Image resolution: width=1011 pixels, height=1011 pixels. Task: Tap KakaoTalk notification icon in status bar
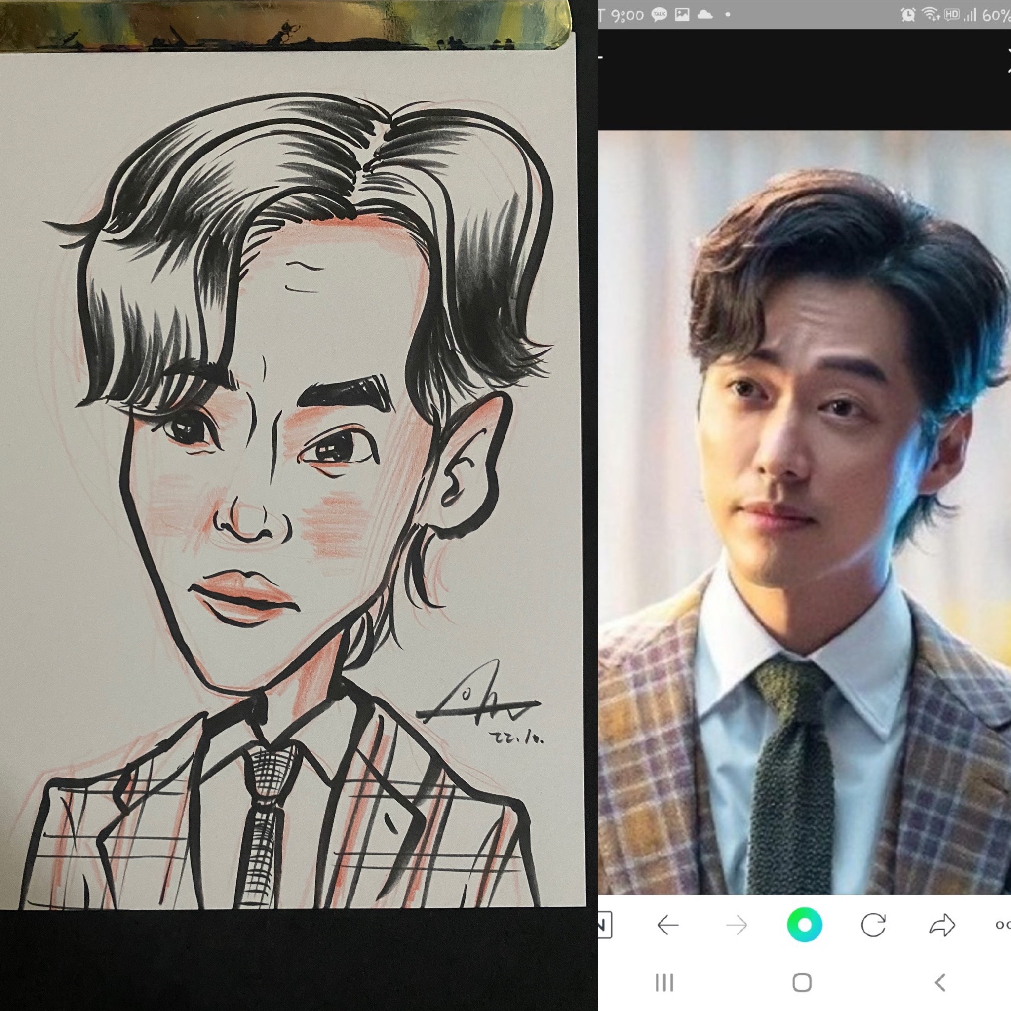[x=660, y=15]
